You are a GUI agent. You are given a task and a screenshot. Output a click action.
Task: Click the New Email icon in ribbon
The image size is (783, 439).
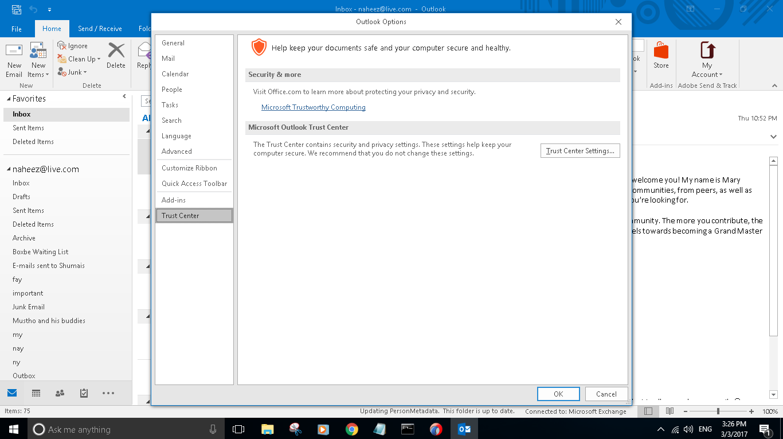(x=14, y=60)
